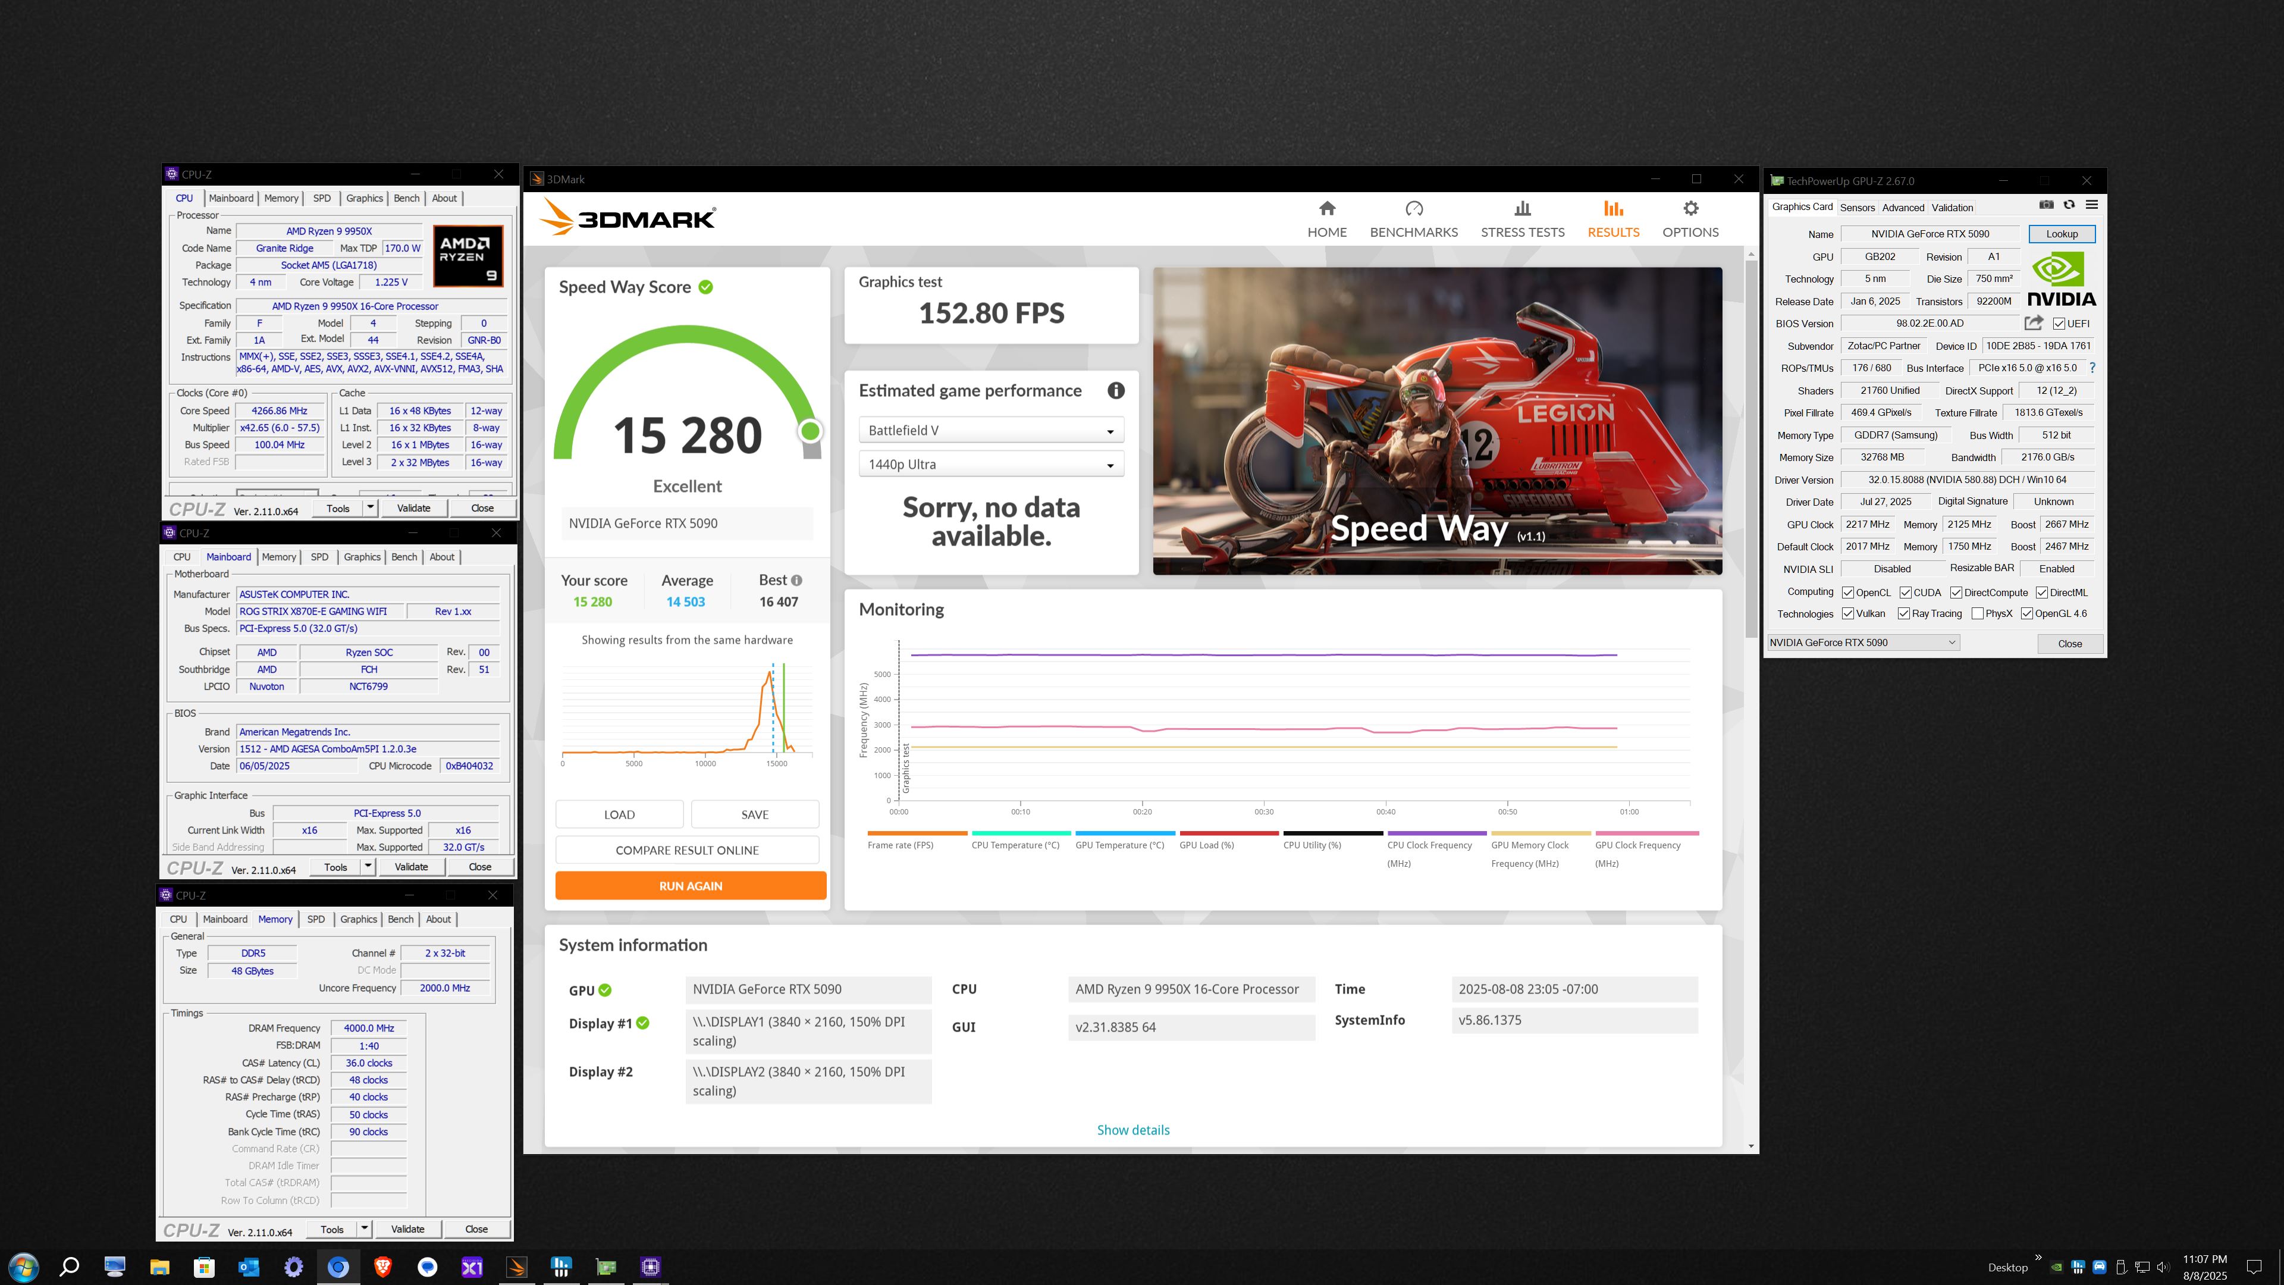Image resolution: width=2284 pixels, height=1285 pixels.
Task: Open taskbar Search magnifier
Action: [x=68, y=1267]
